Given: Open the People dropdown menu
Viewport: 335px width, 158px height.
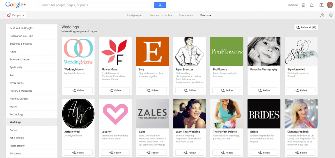Looking at the screenshot, I should point(16,15).
